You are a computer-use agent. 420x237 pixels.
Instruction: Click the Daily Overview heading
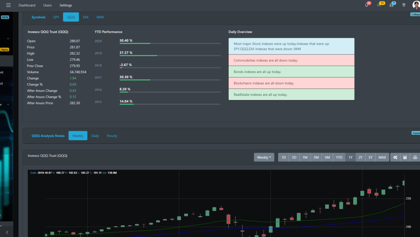[240, 32]
